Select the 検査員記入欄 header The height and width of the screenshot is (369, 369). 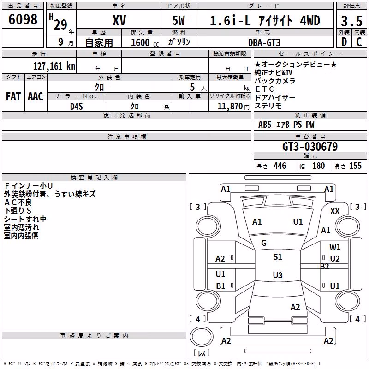tap(94, 178)
